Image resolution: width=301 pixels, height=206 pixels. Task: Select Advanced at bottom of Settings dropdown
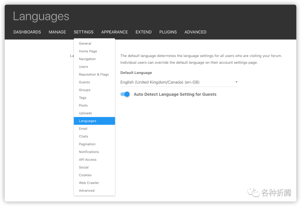[x=94, y=190]
